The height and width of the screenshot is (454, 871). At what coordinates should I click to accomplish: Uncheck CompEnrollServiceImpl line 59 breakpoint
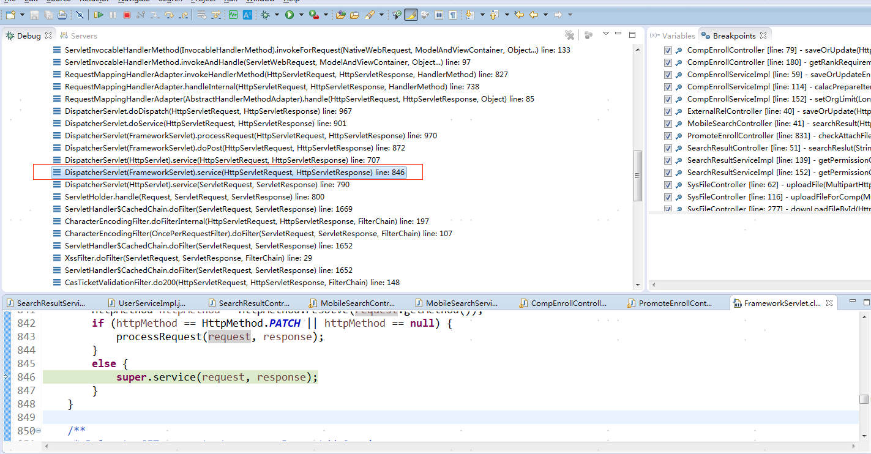[668, 75]
